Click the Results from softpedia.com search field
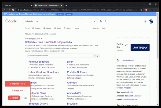Screen dimensions: 161x108 [x=60, y=56]
